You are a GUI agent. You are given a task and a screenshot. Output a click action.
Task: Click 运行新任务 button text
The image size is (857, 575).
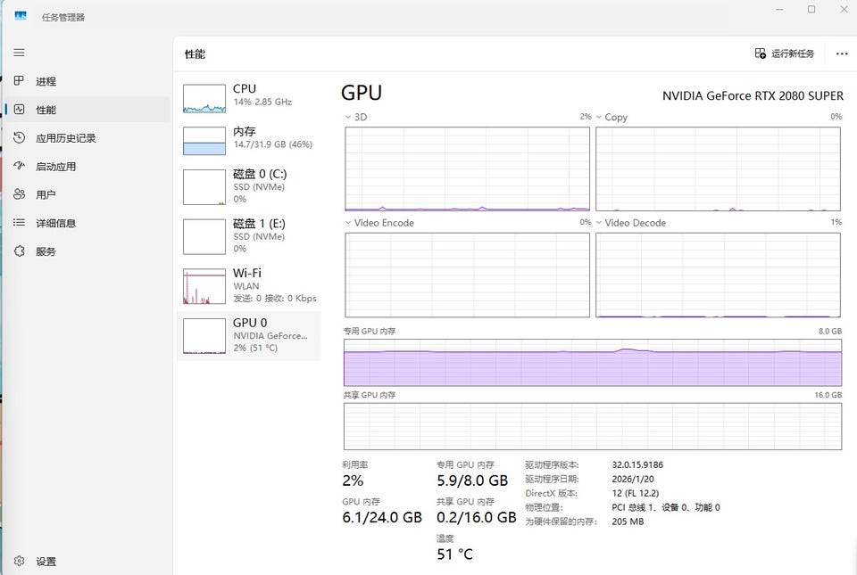[793, 53]
